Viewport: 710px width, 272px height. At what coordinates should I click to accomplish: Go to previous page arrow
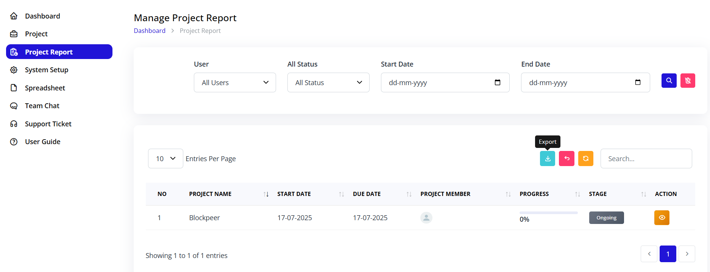point(649,254)
